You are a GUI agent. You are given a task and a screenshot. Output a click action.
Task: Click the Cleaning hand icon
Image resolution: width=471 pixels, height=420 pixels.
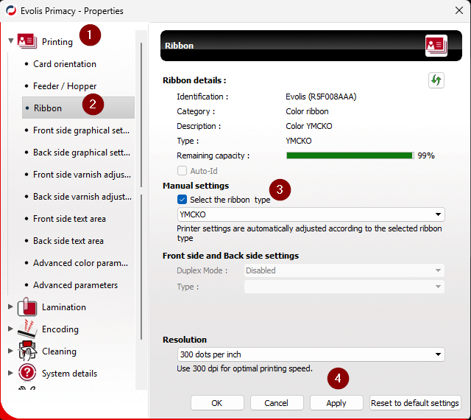27,351
